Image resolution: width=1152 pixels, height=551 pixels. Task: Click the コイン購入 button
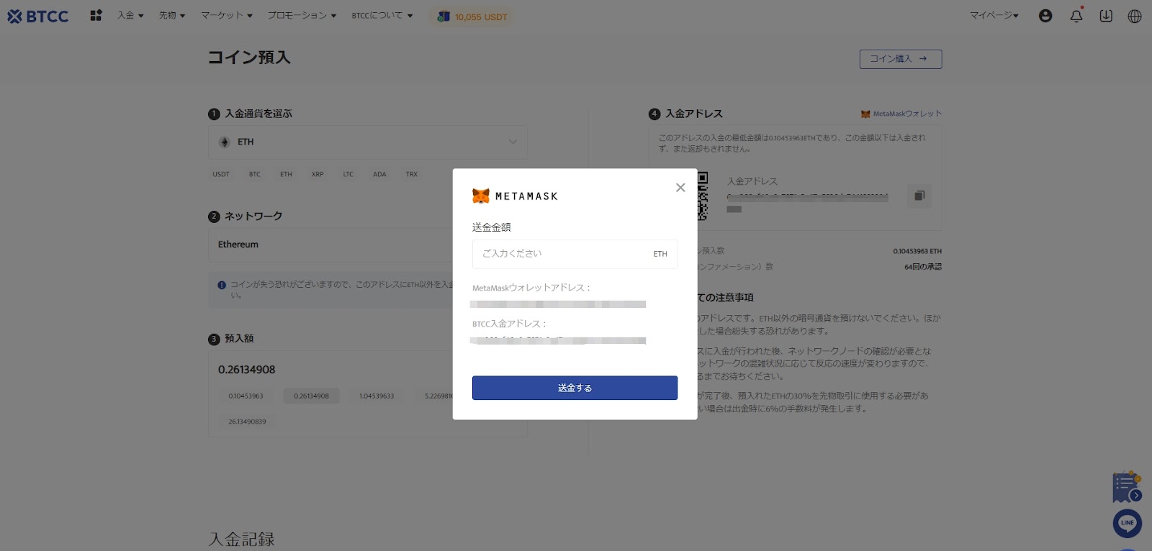coord(901,59)
